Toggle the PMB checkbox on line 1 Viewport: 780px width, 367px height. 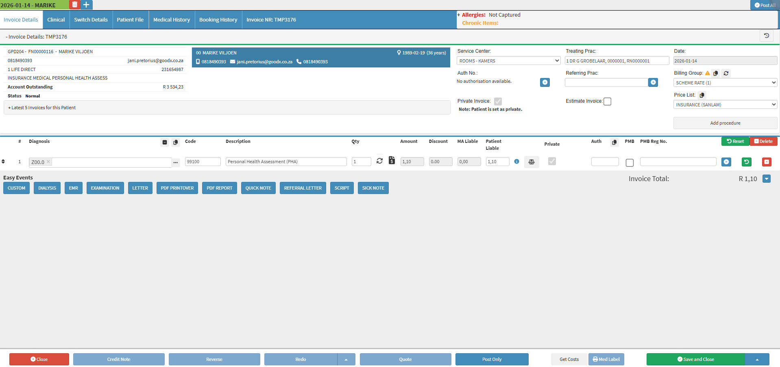pos(630,163)
